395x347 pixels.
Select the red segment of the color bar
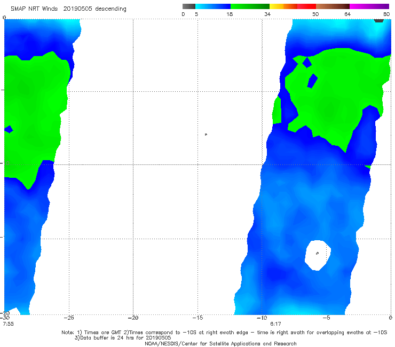306,6
